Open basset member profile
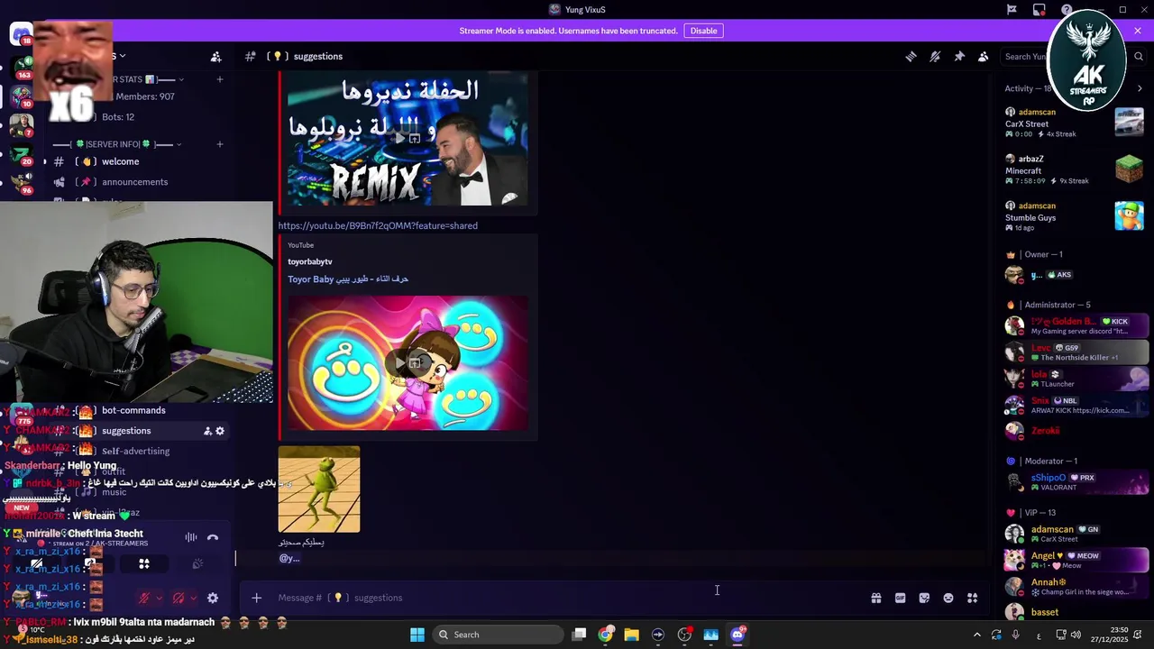The width and height of the screenshot is (1154, 649). tap(1076, 612)
